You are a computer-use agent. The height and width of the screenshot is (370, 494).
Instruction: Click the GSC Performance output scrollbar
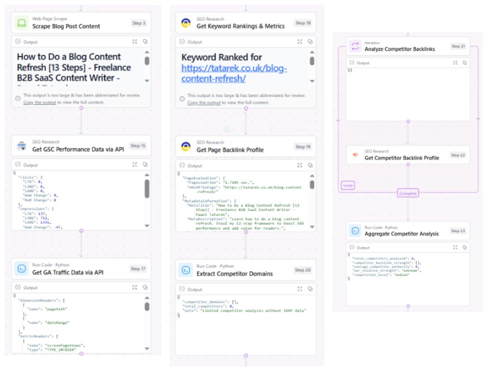click(147, 188)
